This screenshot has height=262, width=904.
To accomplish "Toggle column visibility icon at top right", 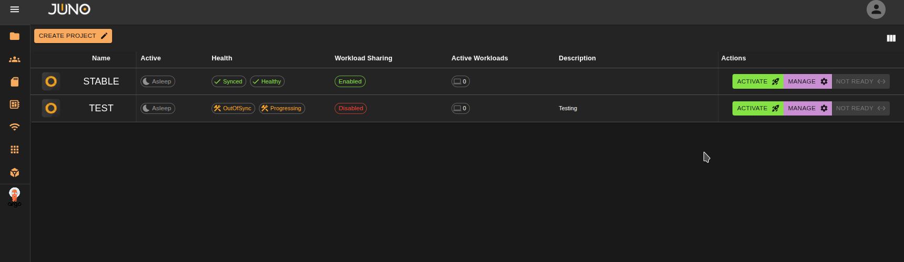I will point(891,38).
